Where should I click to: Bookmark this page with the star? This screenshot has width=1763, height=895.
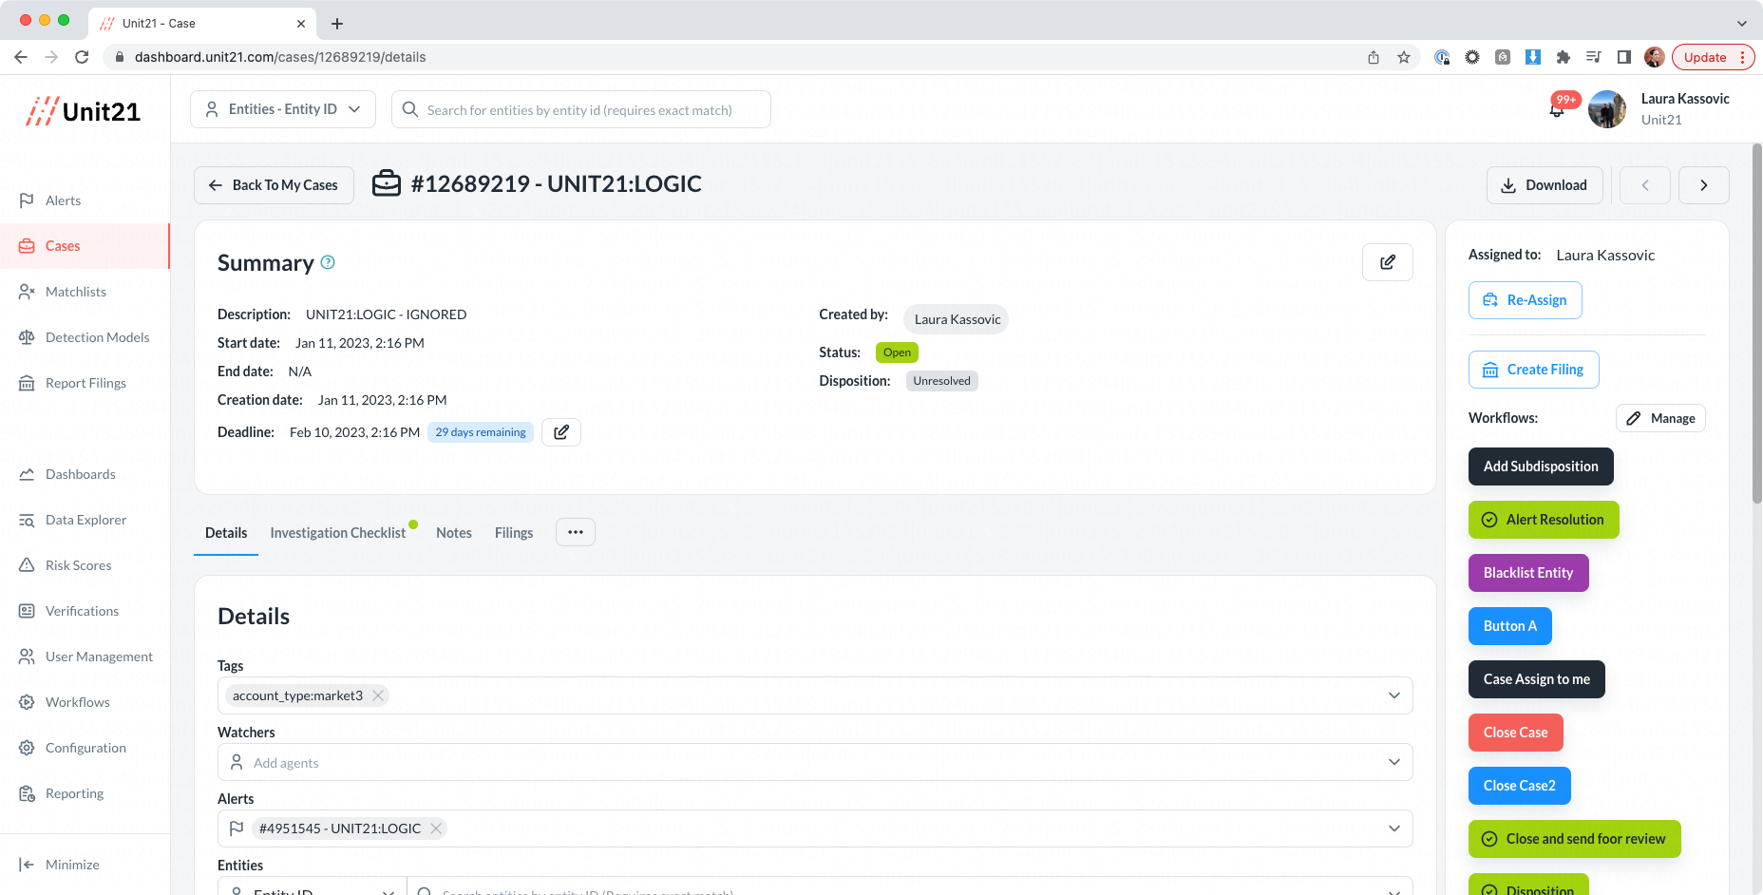1404,57
